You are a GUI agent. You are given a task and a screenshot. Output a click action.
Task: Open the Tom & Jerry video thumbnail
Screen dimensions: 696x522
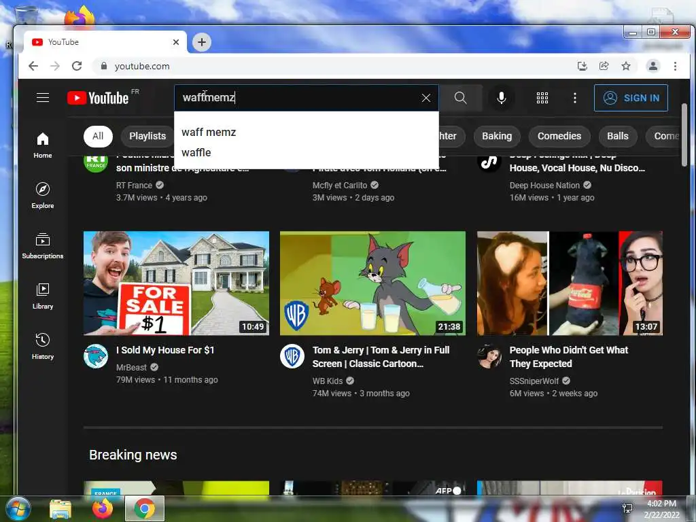point(373,283)
